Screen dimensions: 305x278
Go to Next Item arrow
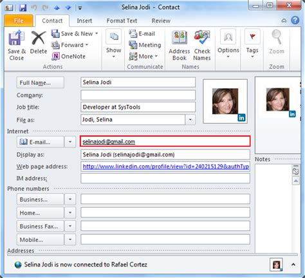(68, 8)
